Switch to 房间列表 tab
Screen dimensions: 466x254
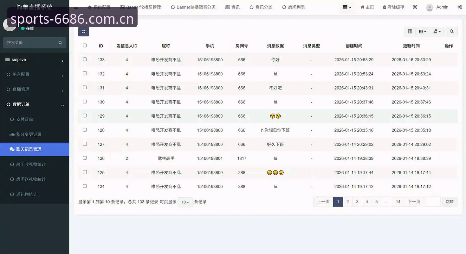click(x=294, y=7)
